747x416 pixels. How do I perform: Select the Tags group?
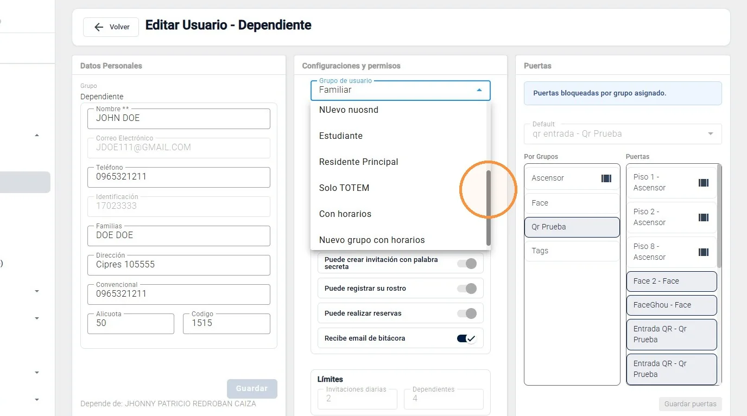(x=572, y=251)
